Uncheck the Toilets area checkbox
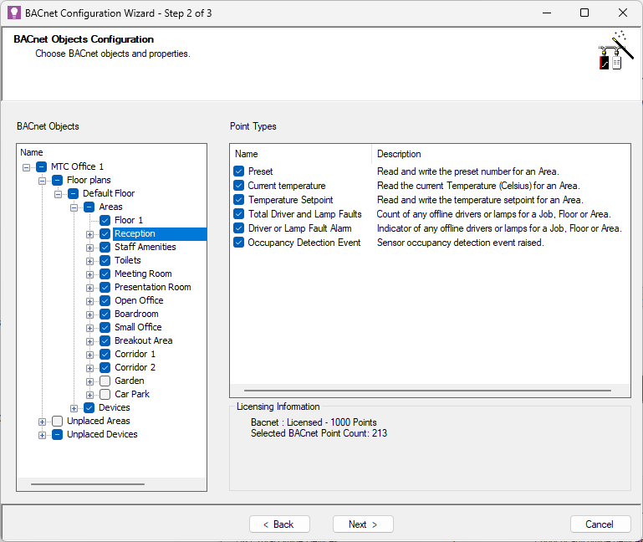 [x=105, y=260]
